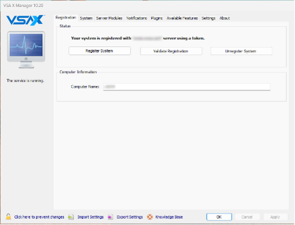Open the Settings tab

click(x=208, y=18)
